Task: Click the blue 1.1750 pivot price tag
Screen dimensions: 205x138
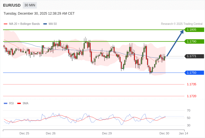Action: 194,73
